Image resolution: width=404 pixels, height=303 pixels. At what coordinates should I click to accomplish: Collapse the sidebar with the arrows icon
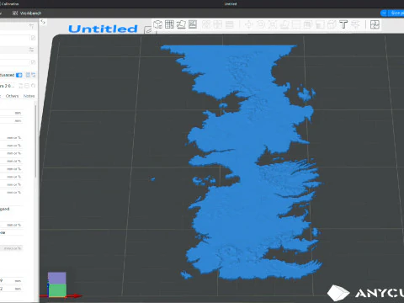point(43,22)
